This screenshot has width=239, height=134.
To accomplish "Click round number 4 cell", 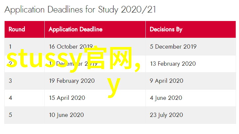I will click(x=11, y=98).
